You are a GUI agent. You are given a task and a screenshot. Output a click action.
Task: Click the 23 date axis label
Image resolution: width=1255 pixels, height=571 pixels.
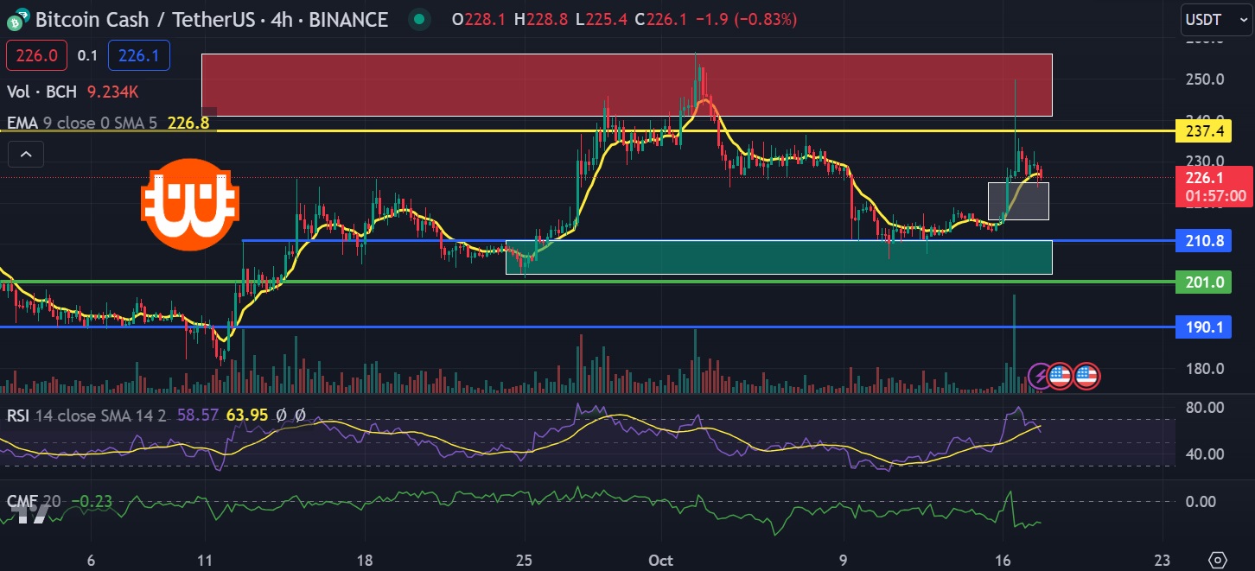point(1163,559)
